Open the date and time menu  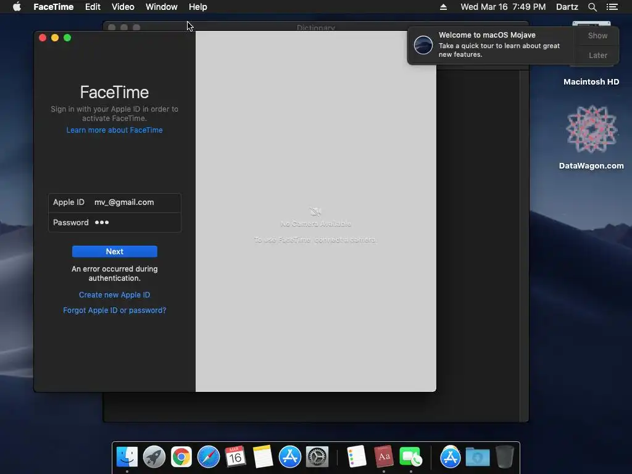pos(503,7)
